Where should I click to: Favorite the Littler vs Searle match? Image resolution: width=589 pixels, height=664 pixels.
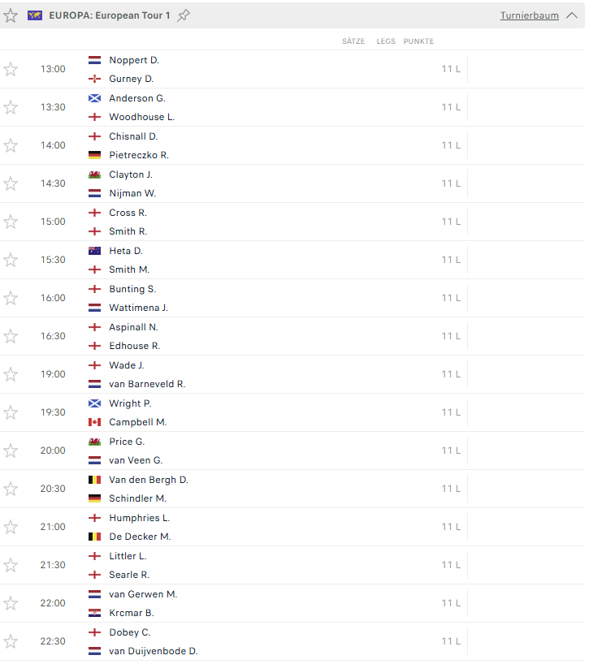(x=11, y=564)
